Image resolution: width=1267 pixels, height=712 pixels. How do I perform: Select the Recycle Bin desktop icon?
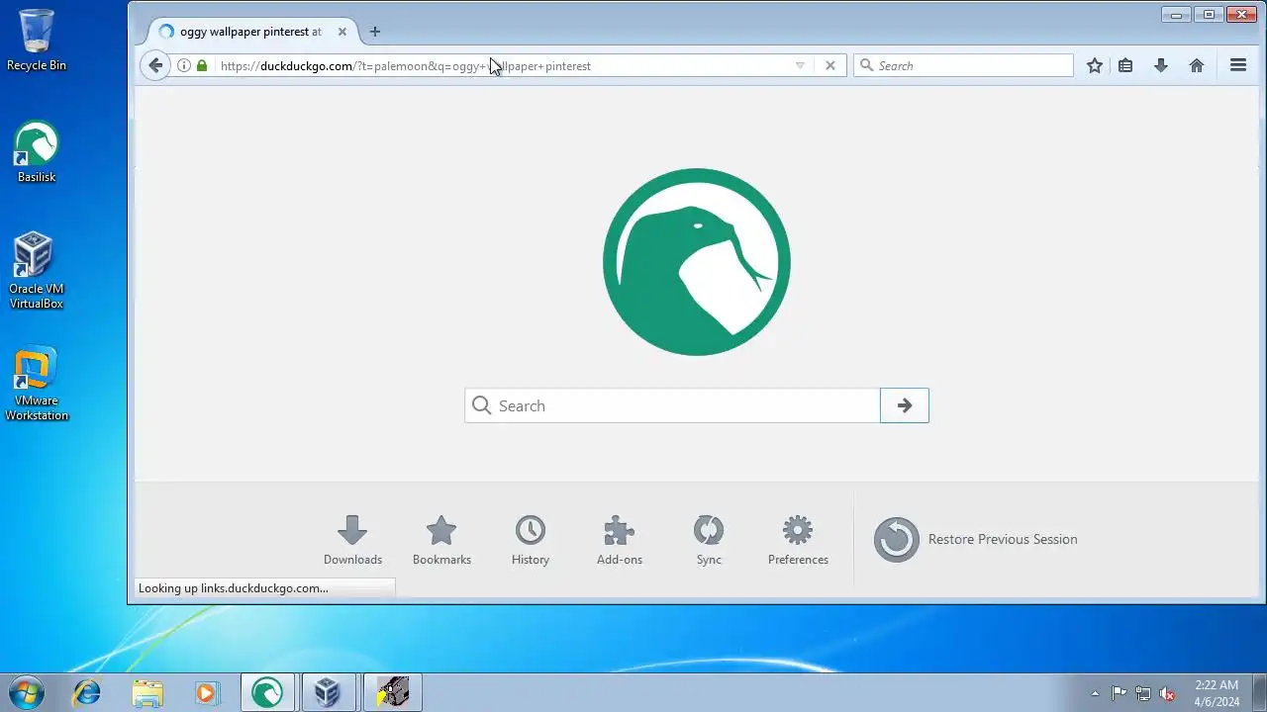point(37,41)
